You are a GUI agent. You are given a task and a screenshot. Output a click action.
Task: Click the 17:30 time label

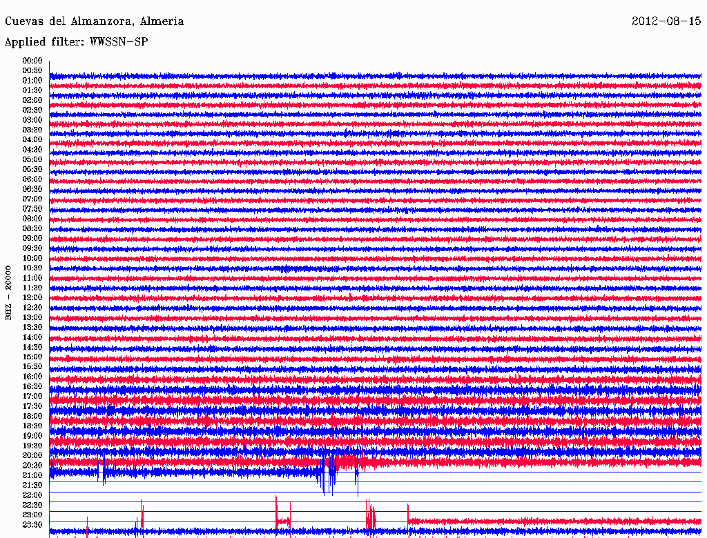coord(32,406)
